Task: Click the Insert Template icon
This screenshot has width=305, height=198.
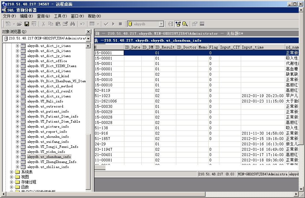Action: point(34,24)
